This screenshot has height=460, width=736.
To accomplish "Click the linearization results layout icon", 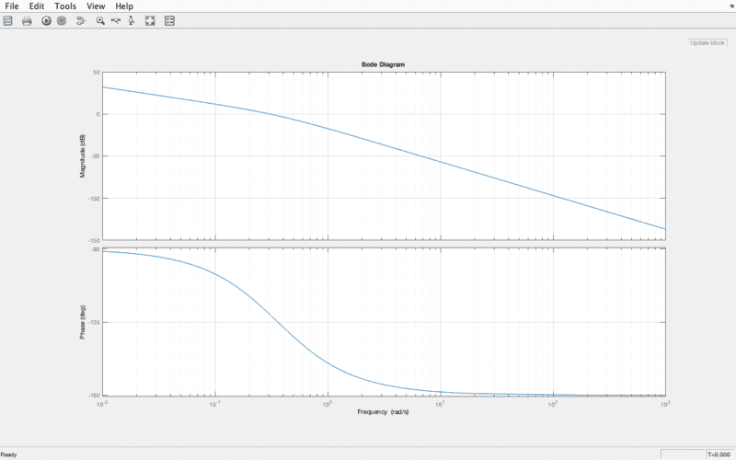I will click(x=8, y=20).
